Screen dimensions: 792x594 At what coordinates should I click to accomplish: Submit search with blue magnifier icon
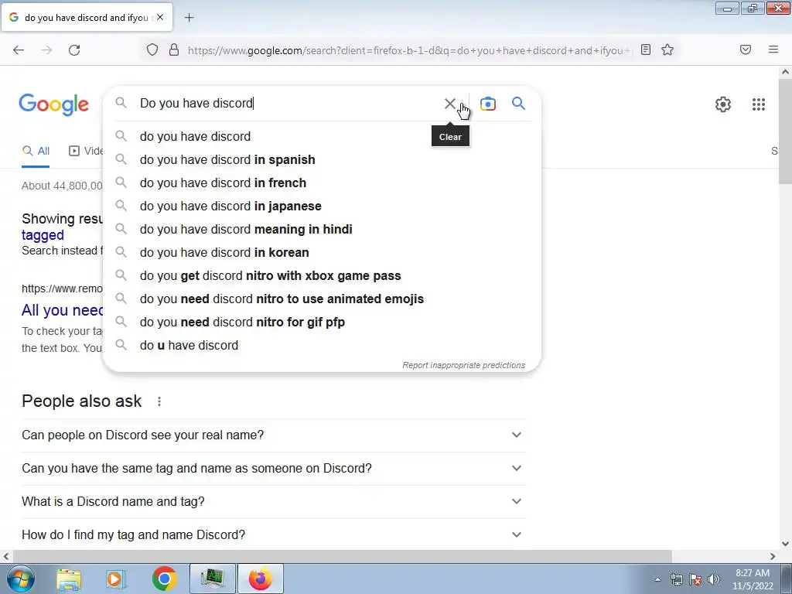pyautogui.click(x=518, y=104)
